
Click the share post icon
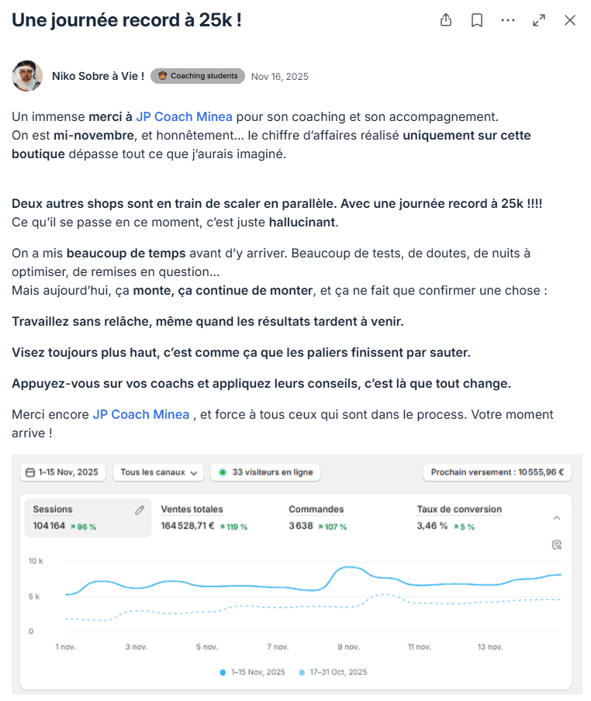(x=446, y=20)
